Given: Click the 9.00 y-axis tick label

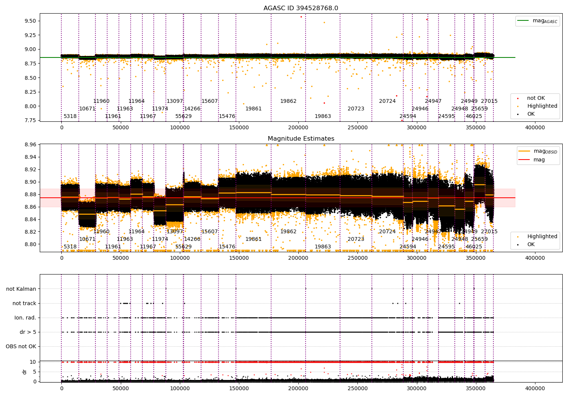Looking at the screenshot, I should pos(30,50).
